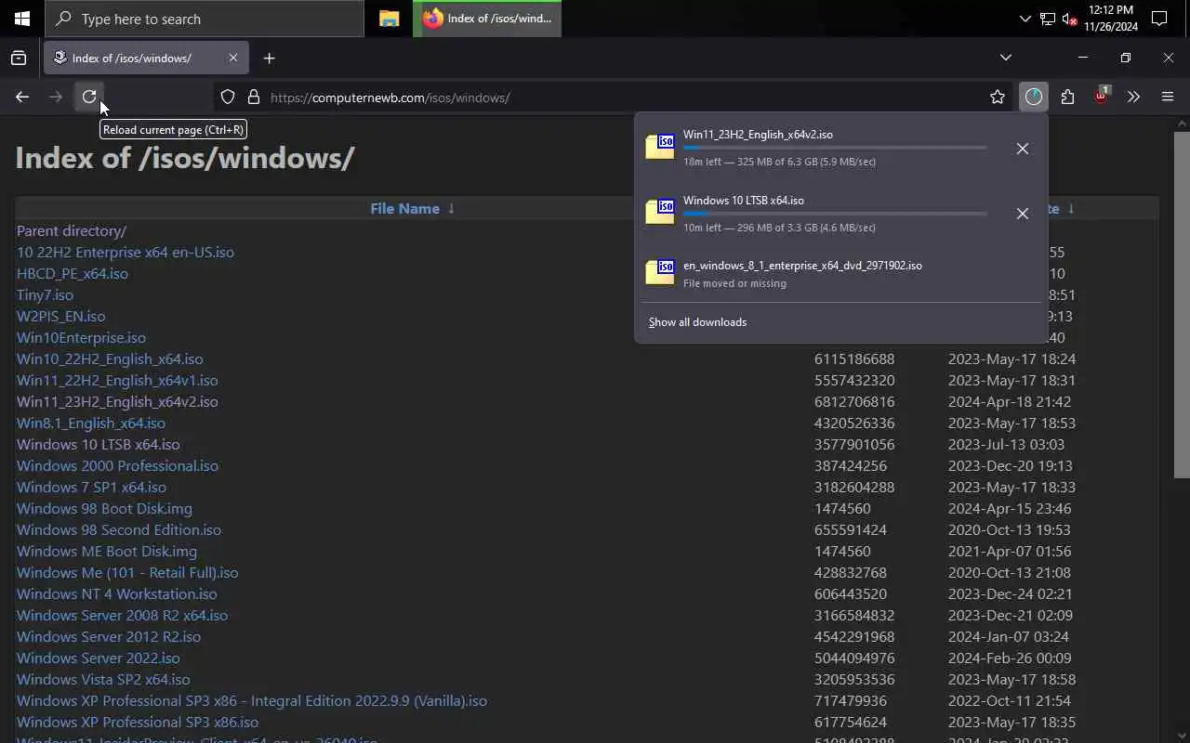The height and width of the screenshot is (743, 1190).
Task: Open the Extensions puzzle icon
Action: coord(1067,97)
